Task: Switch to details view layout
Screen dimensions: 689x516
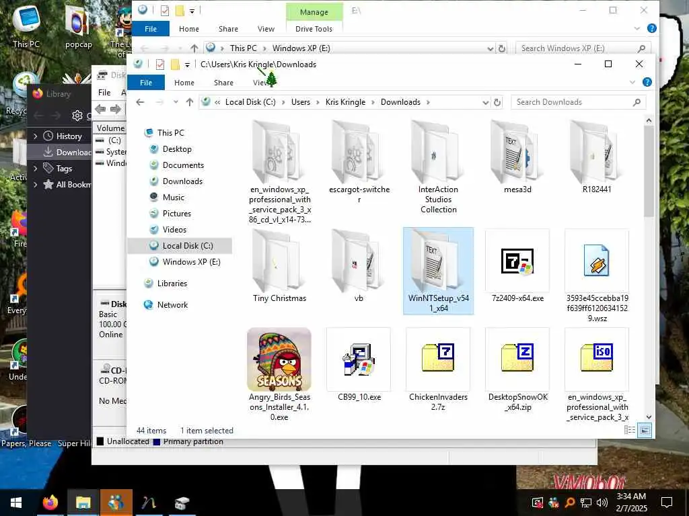Action: 629,430
